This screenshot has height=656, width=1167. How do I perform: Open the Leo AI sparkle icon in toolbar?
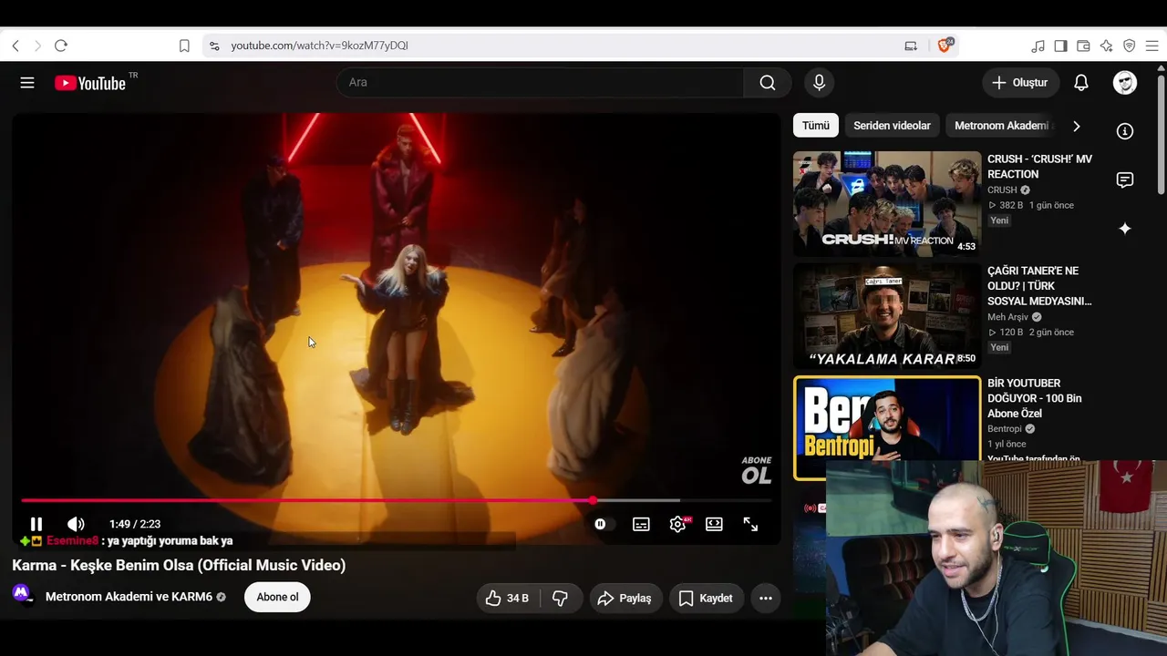tap(1106, 46)
